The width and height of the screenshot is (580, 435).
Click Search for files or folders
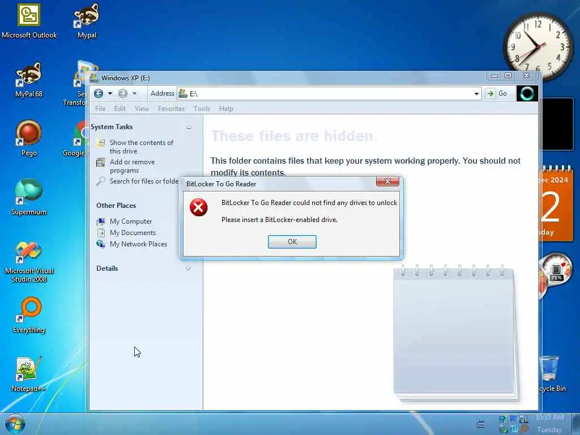[144, 181]
